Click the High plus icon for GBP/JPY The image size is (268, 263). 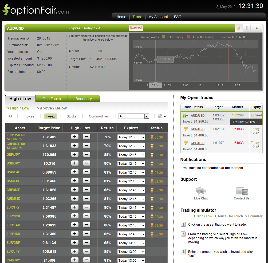(x=75, y=155)
